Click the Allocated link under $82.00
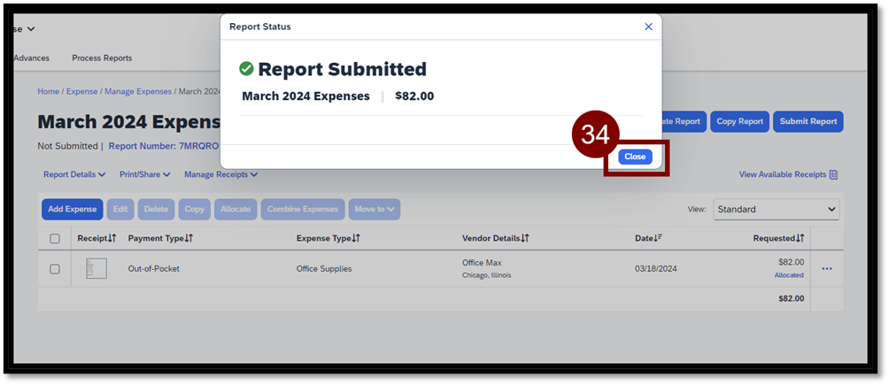 [x=789, y=275]
